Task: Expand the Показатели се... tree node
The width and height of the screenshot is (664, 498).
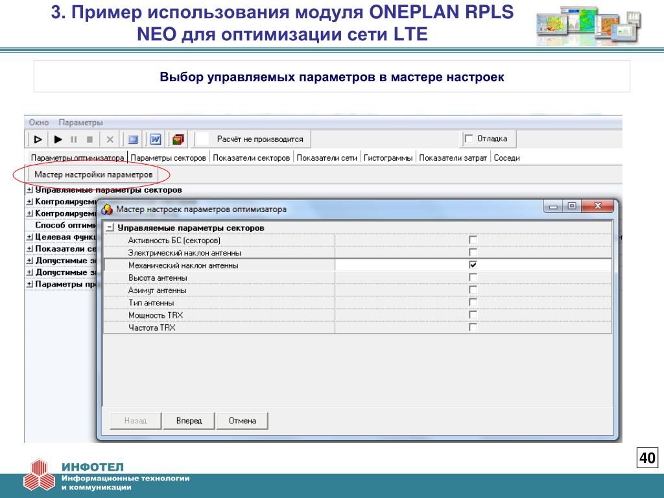Action: click(x=30, y=248)
